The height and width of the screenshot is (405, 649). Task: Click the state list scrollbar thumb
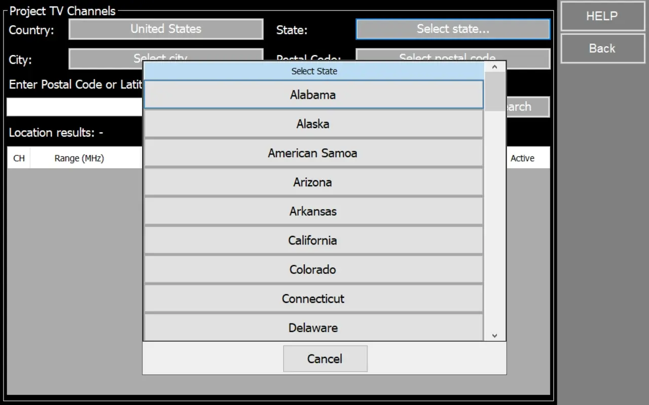(x=495, y=91)
